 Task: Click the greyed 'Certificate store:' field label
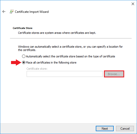[x=37, y=69]
